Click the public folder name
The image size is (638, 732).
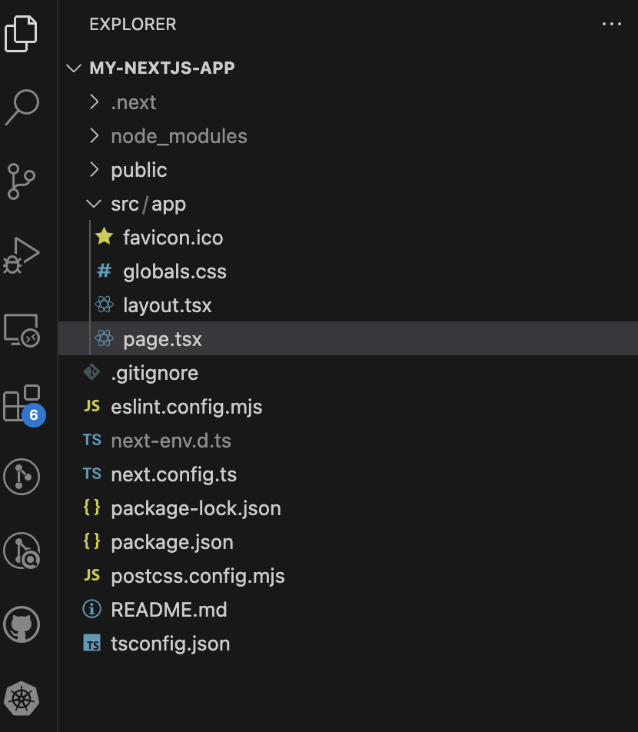(139, 170)
